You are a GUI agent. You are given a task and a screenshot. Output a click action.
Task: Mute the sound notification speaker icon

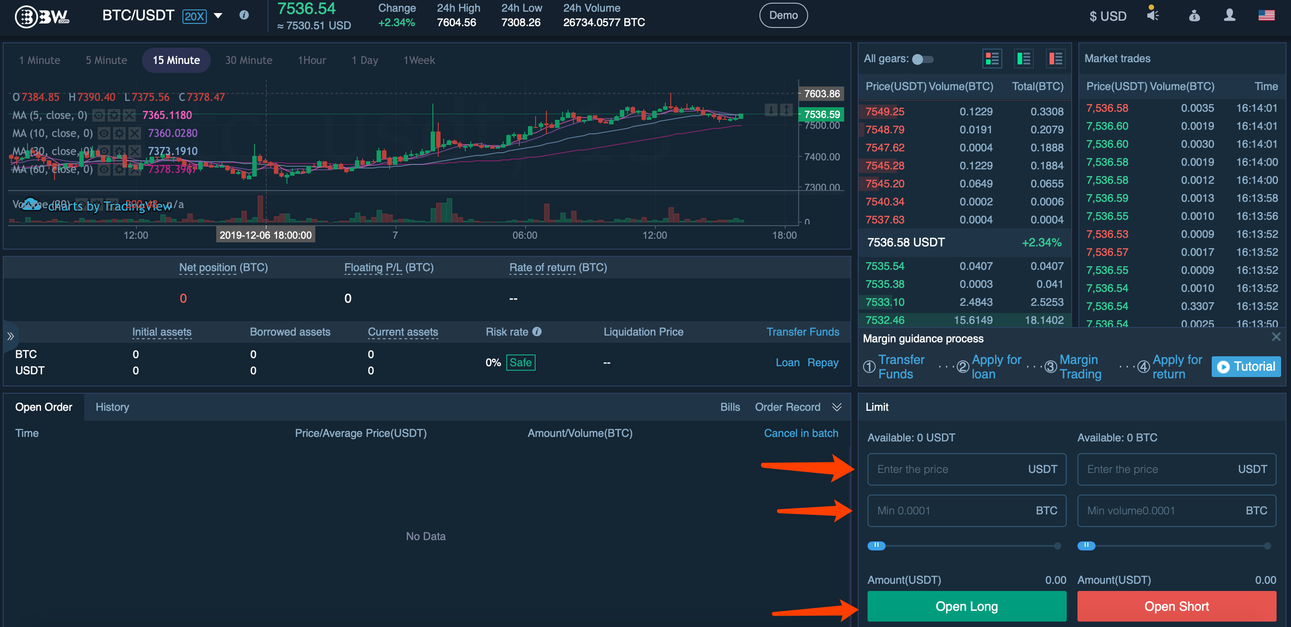[1152, 14]
